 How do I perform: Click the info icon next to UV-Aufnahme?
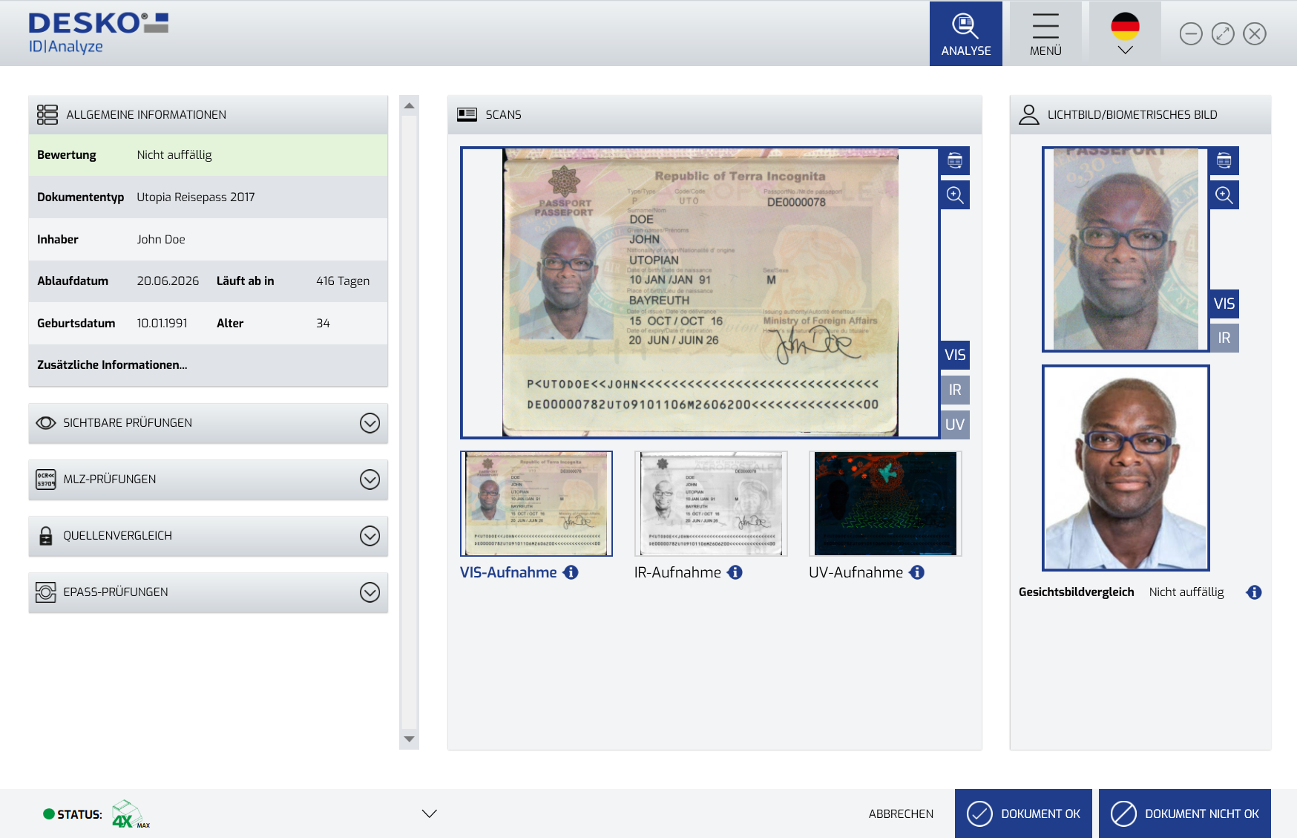click(917, 572)
